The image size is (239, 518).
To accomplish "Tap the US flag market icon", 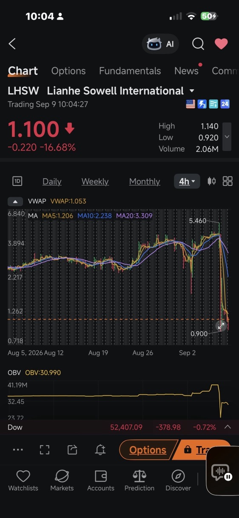I will [191, 104].
